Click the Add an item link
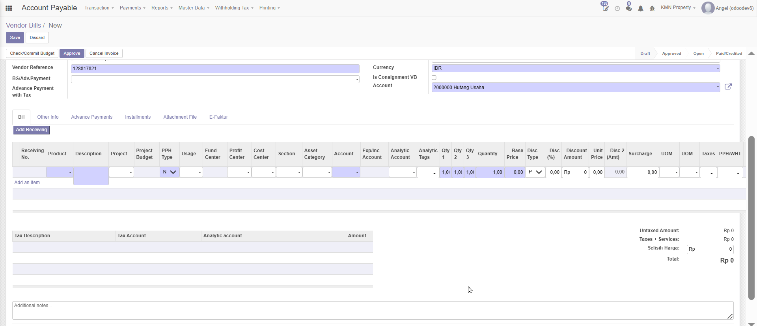757x326 pixels. pyautogui.click(x=27, y=183)
